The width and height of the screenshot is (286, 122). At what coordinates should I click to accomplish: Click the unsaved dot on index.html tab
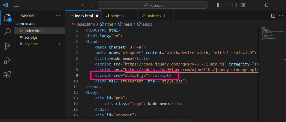tap(97, 16)
